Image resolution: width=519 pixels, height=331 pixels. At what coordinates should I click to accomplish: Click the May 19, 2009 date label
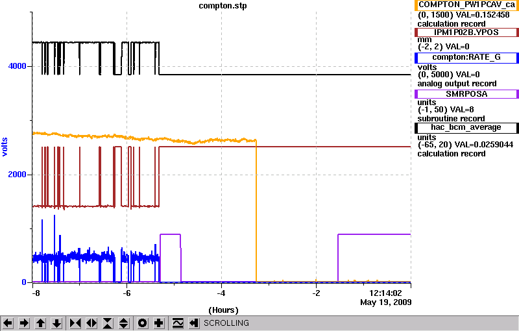(386, 302)
